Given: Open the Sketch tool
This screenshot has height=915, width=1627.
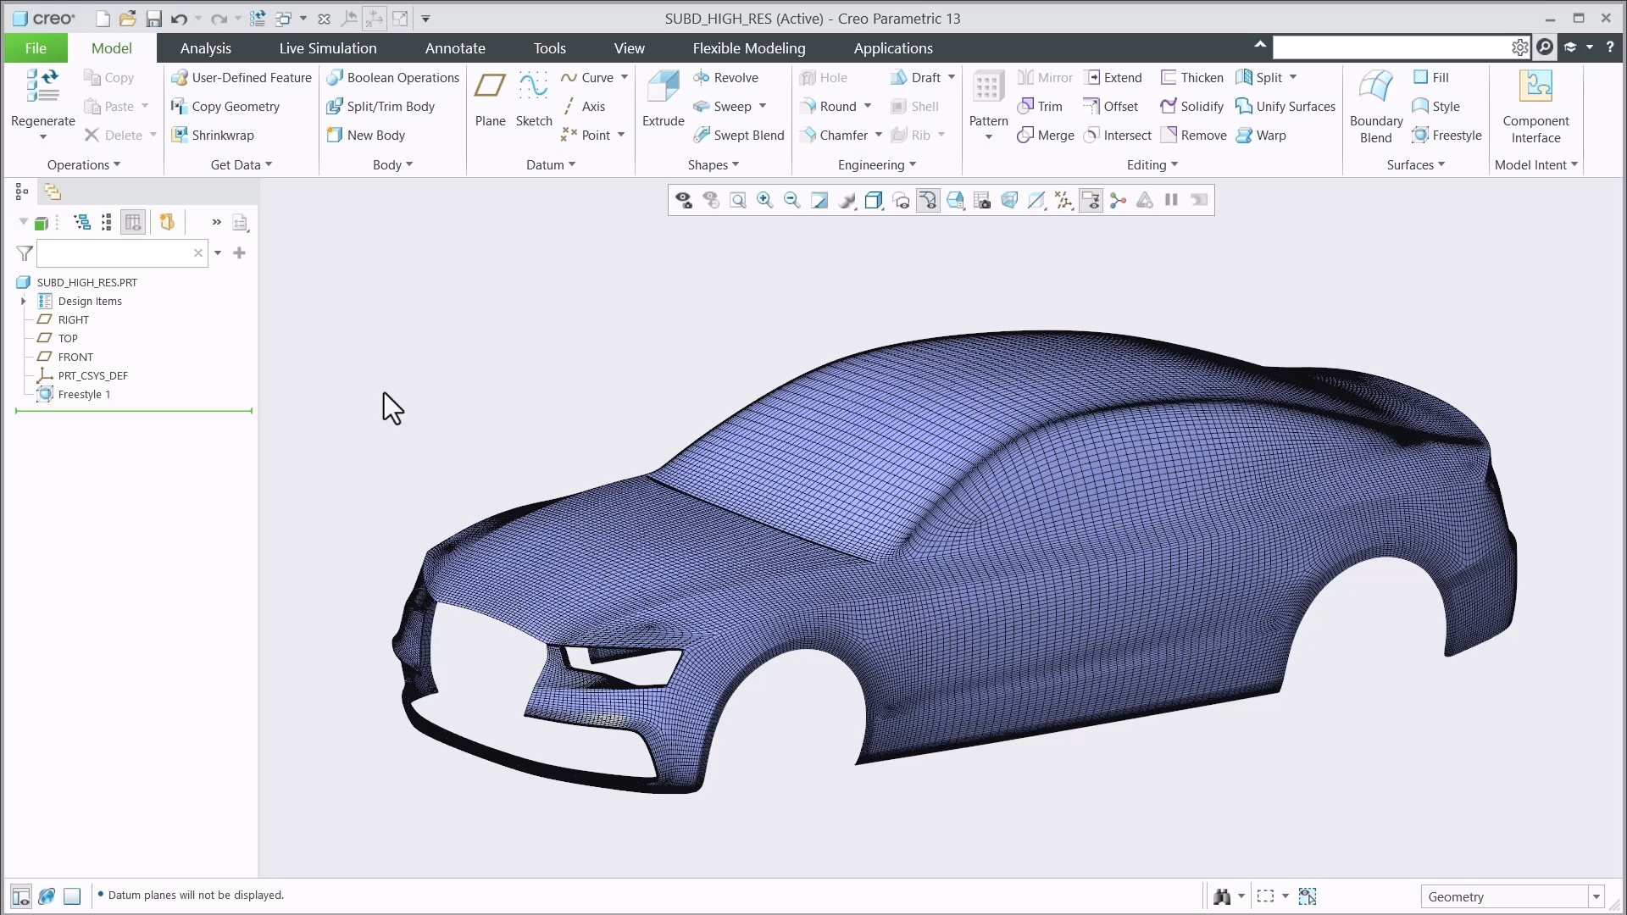Looking at the screenshot, I should [x=533, y=99].
